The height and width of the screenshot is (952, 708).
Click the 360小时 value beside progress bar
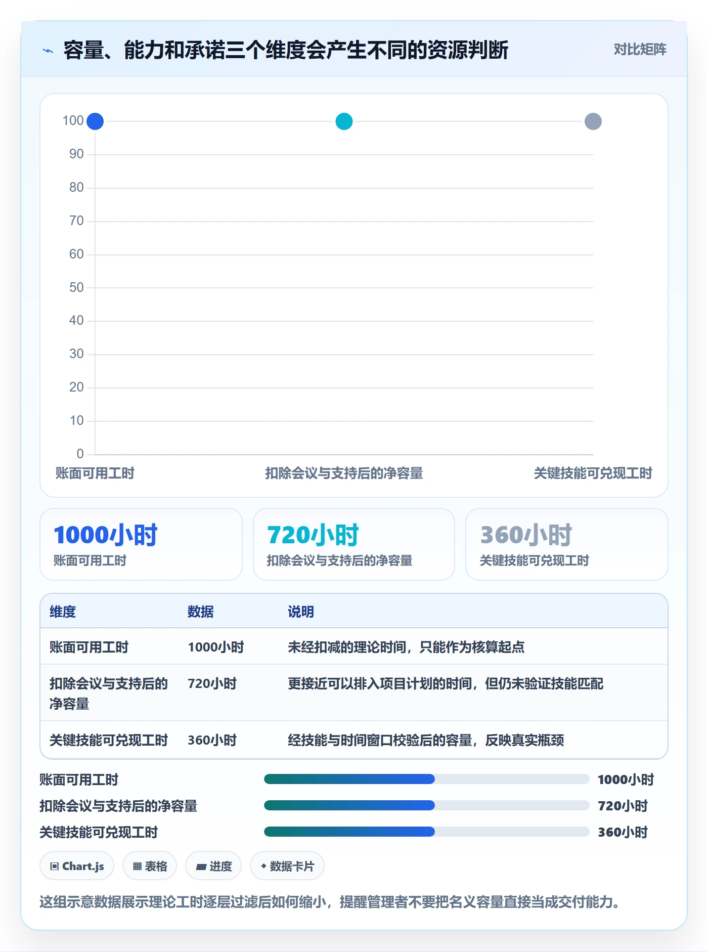[x=623, y=832]
